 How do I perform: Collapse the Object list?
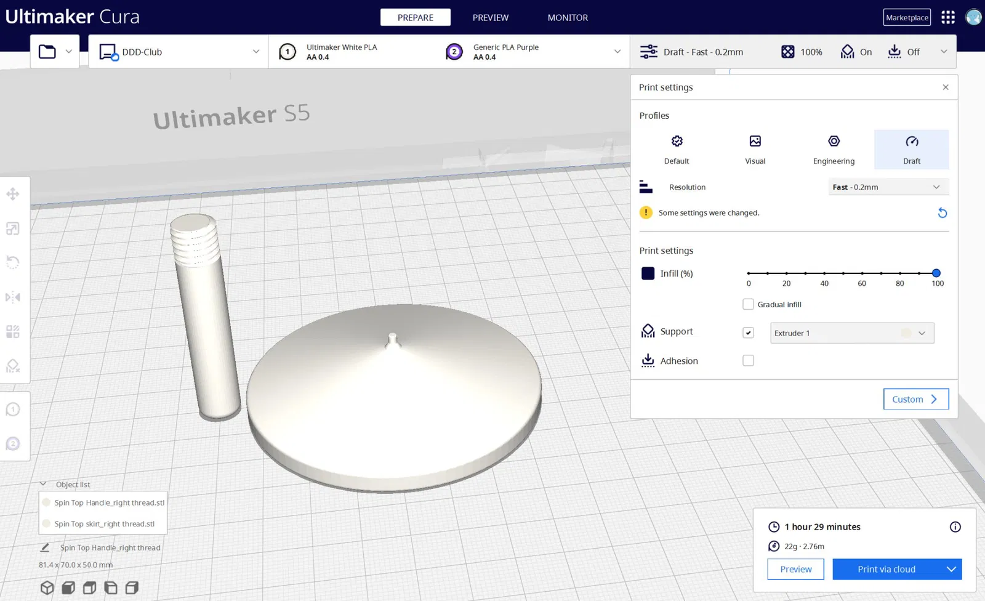coord(43,485)
